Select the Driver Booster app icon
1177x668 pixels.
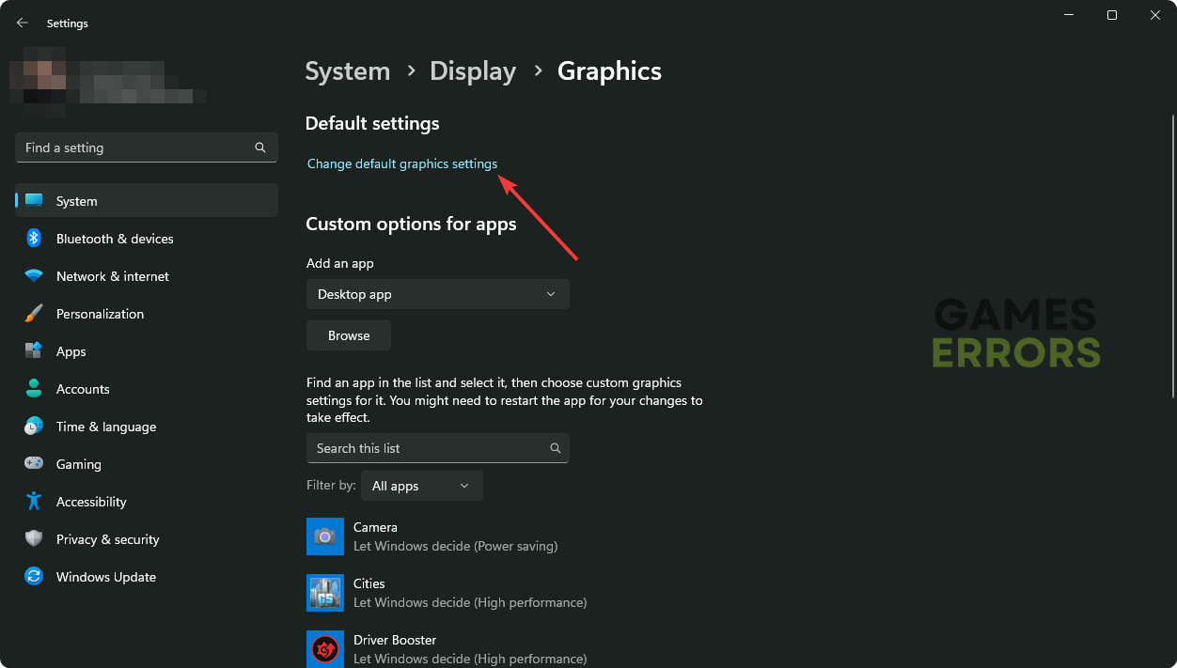pyautogui.click(x=325, y=648)
